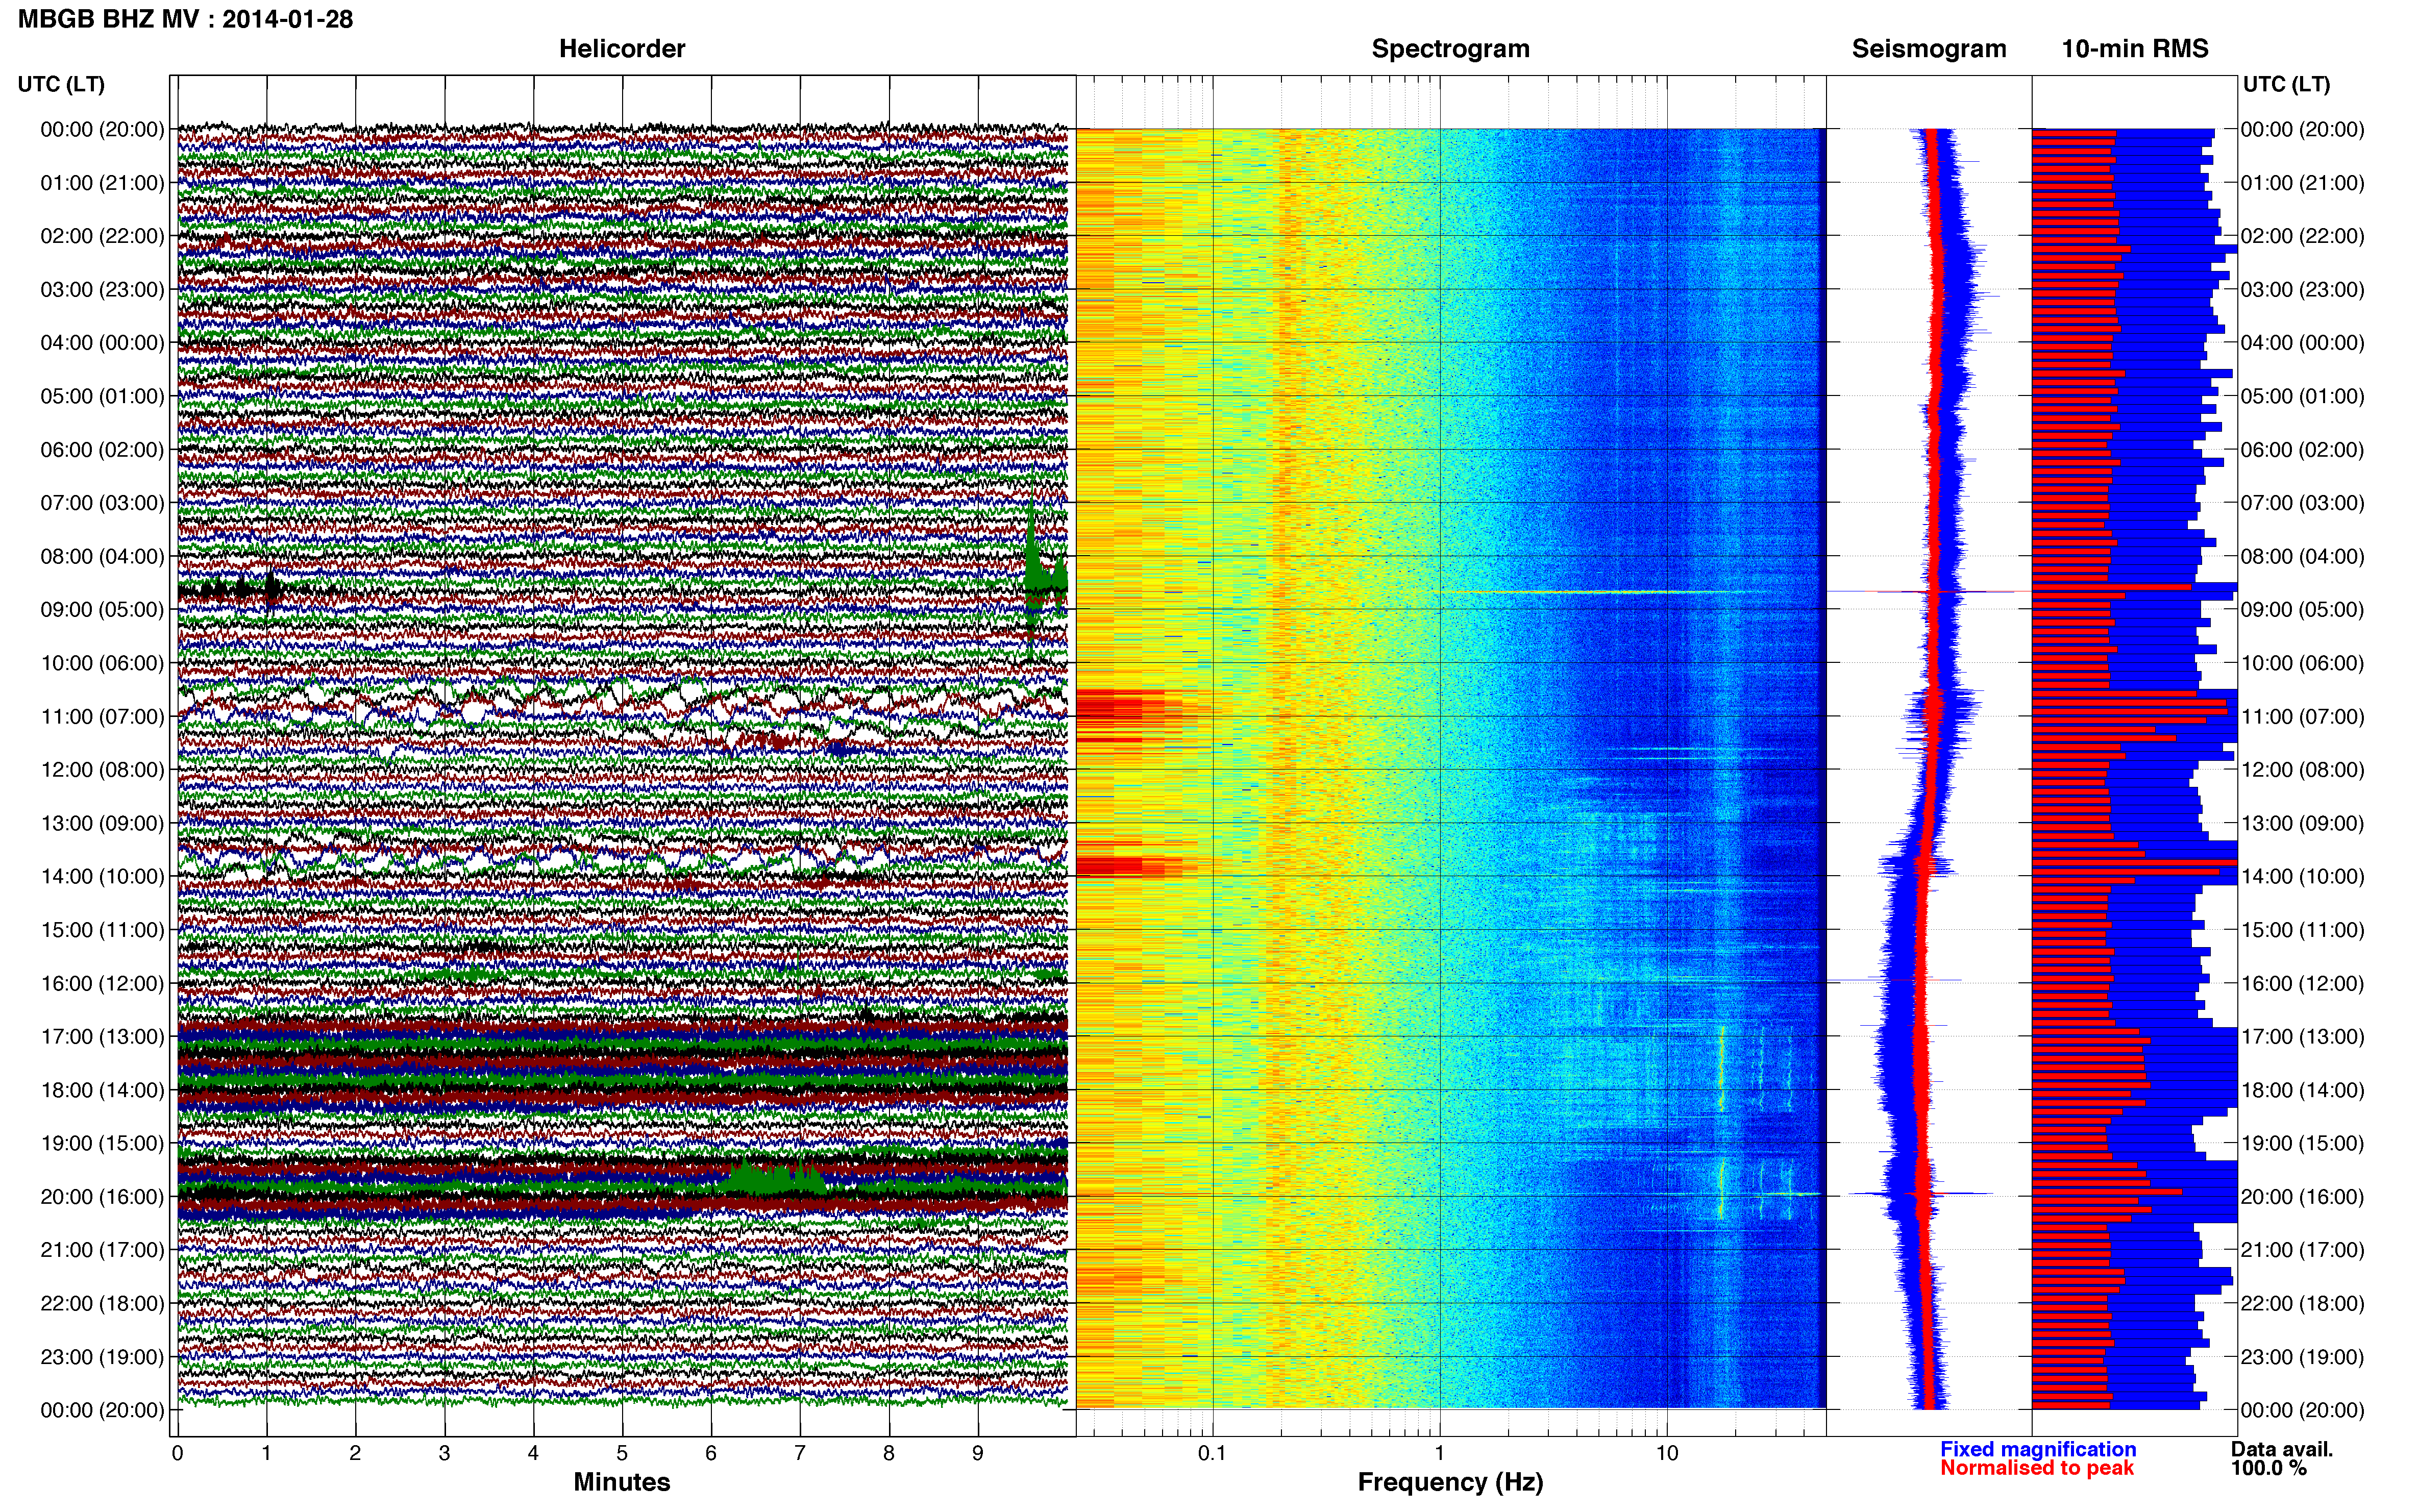Click minute tick 3 under the helicorder
The height and width of the screenshot is (1512, 2419).
[x=444, y=1453]
